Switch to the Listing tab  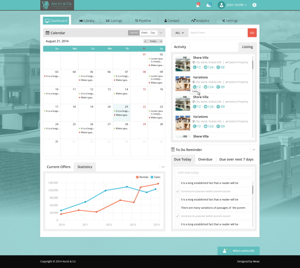click(x=247, y=47)
